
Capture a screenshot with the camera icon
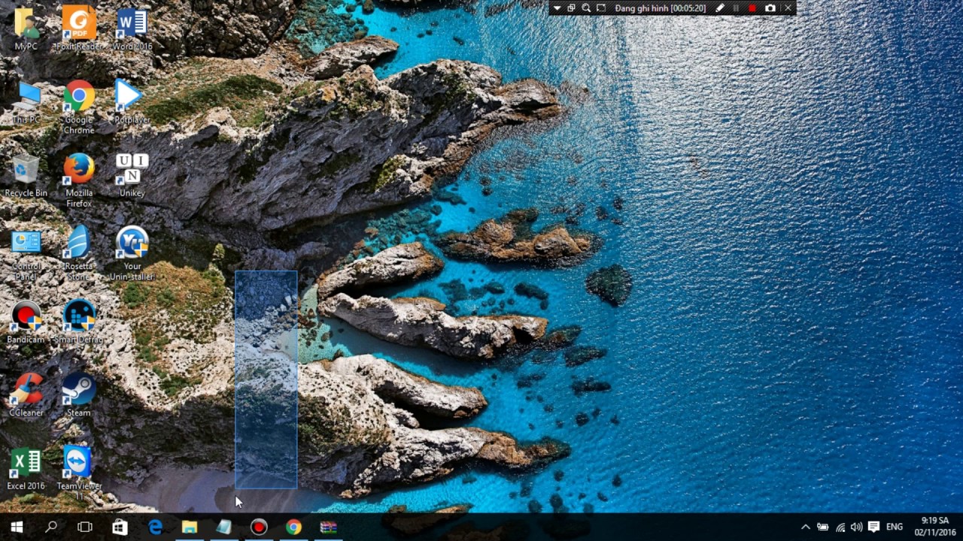pos(770,8)
